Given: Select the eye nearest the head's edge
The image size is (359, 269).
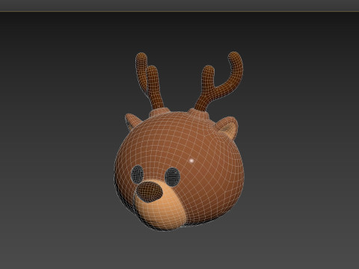Looking at the screenshot, I should (x=138, y=174).
